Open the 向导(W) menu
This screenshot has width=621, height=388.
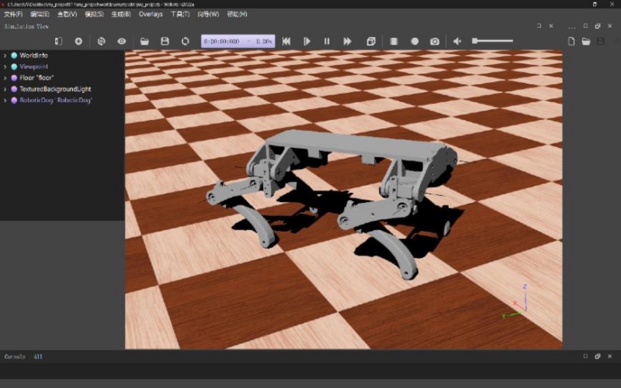[208, 14]
